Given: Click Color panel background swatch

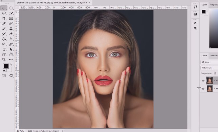Looking at the screenshot, I should coord(207,14).
